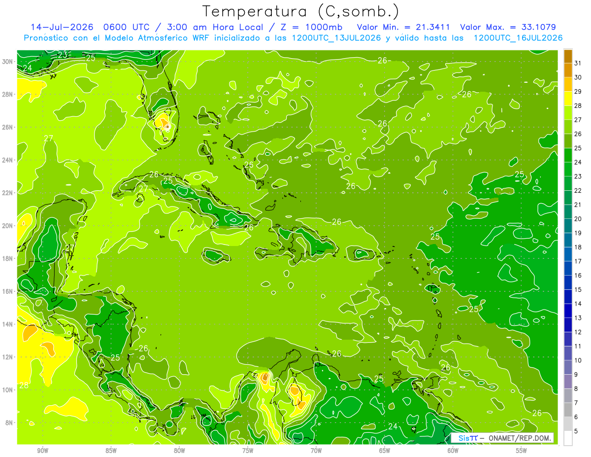Click the '1200UTC_16JUL2026' valid-until time

pyautogui.click(x=518, y=38)
